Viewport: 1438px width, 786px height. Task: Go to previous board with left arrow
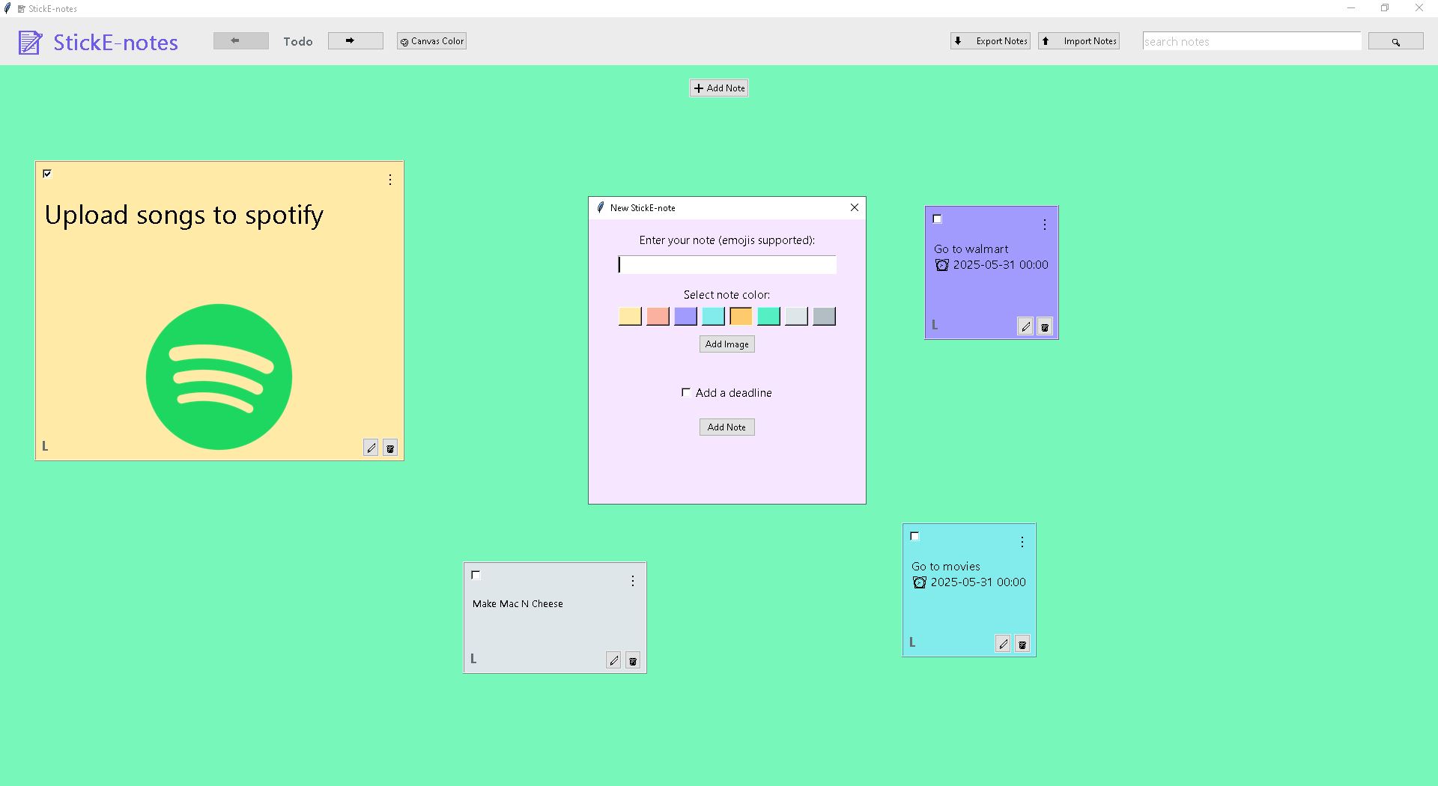240,40
